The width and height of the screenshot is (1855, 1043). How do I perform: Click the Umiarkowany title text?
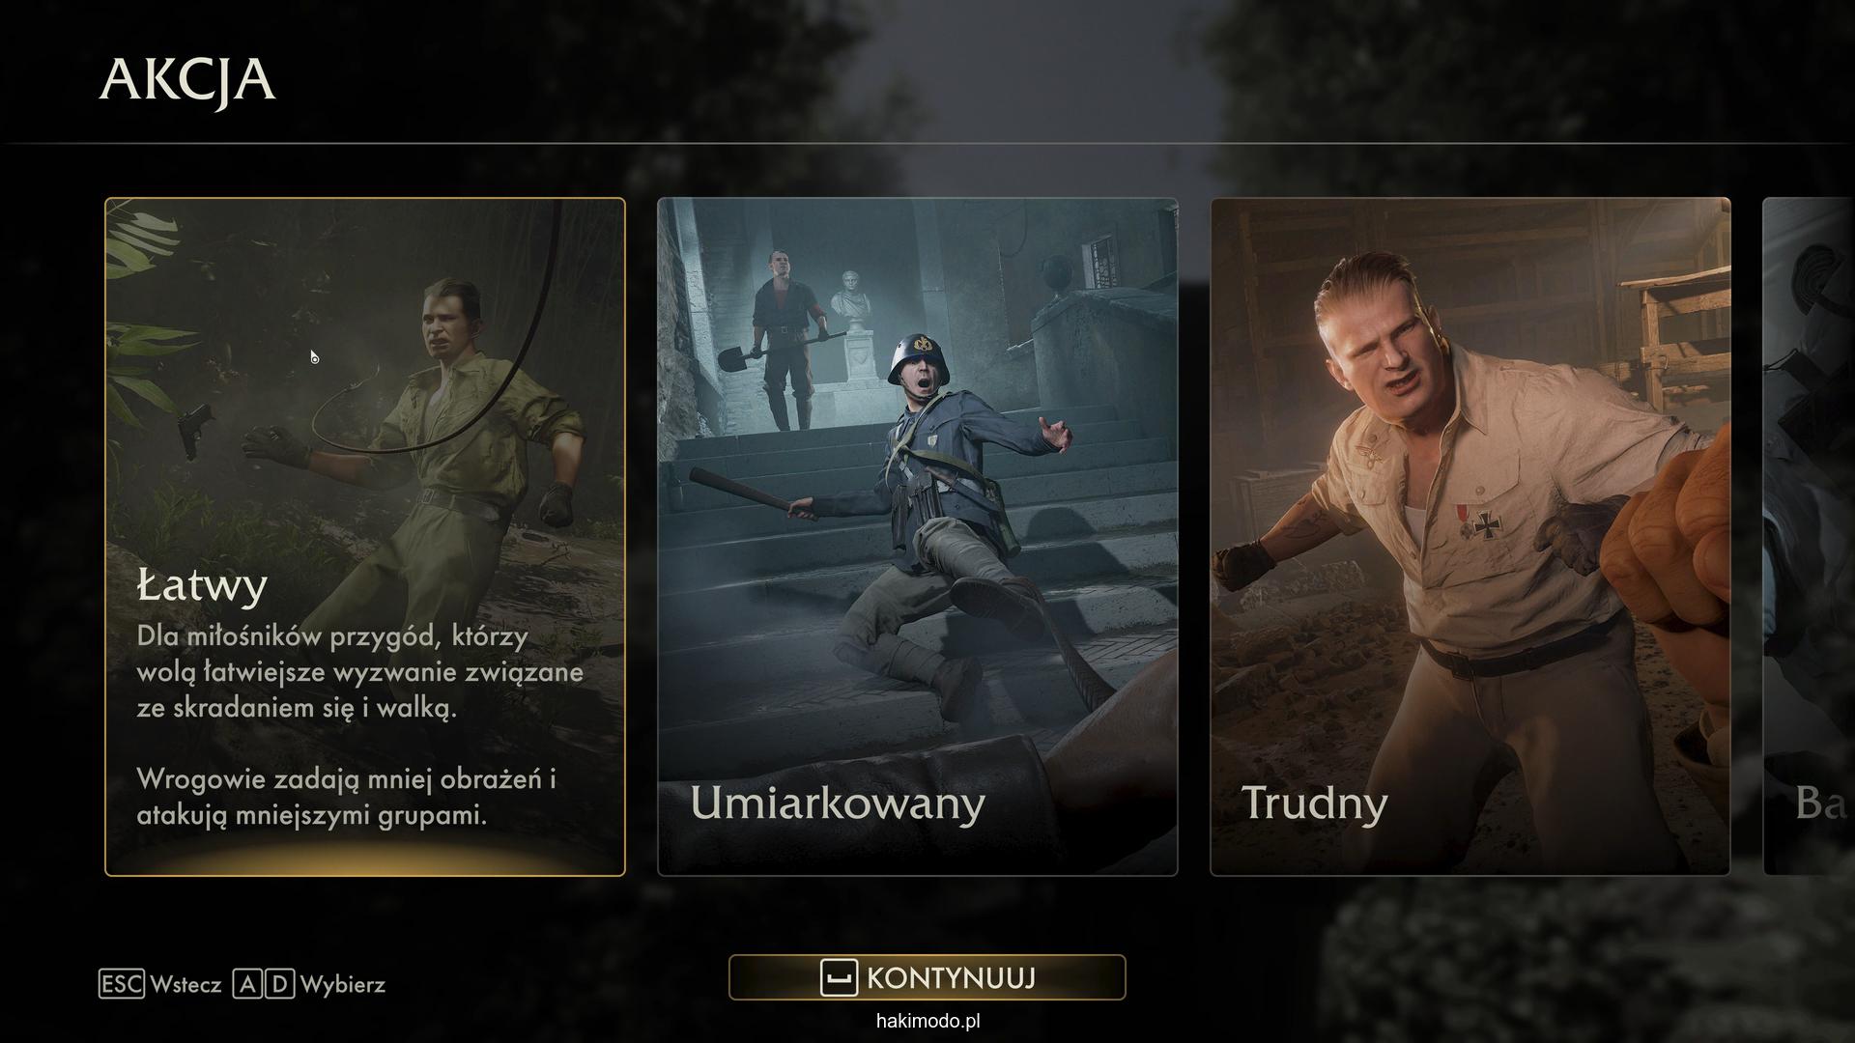click(x=838, y=803)
